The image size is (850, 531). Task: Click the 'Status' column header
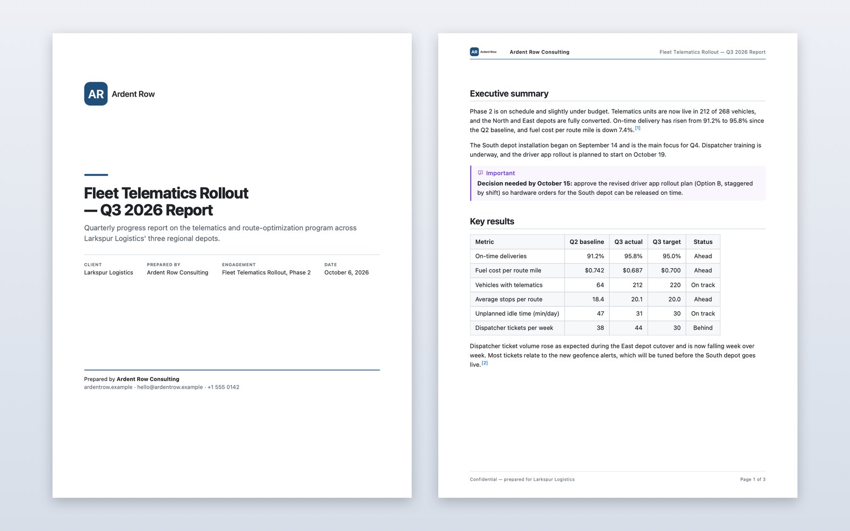(x=703, y=242)
